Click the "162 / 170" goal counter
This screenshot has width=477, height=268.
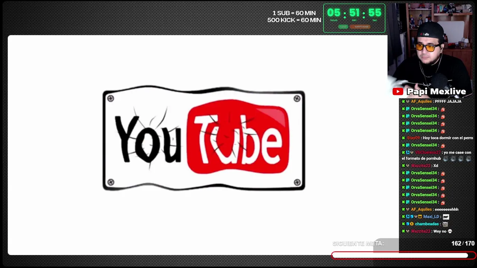click(463, 243)
